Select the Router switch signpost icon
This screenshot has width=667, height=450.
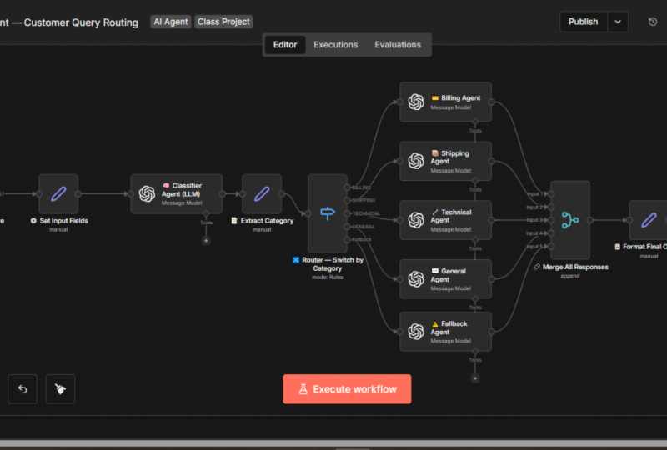point(328,212)
